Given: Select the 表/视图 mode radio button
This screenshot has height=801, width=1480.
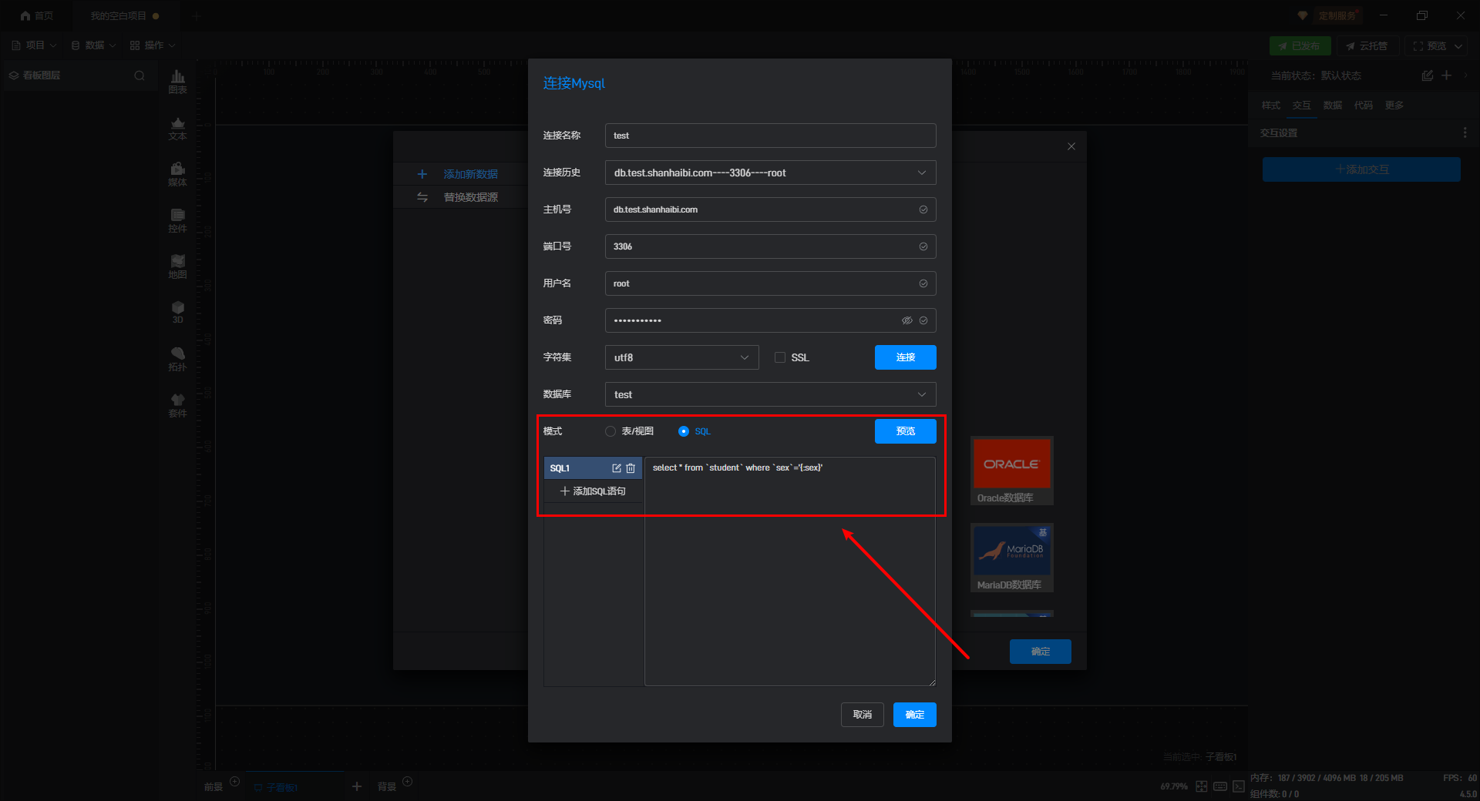Looking at the screenshot, I should click(x=610, y=431).
